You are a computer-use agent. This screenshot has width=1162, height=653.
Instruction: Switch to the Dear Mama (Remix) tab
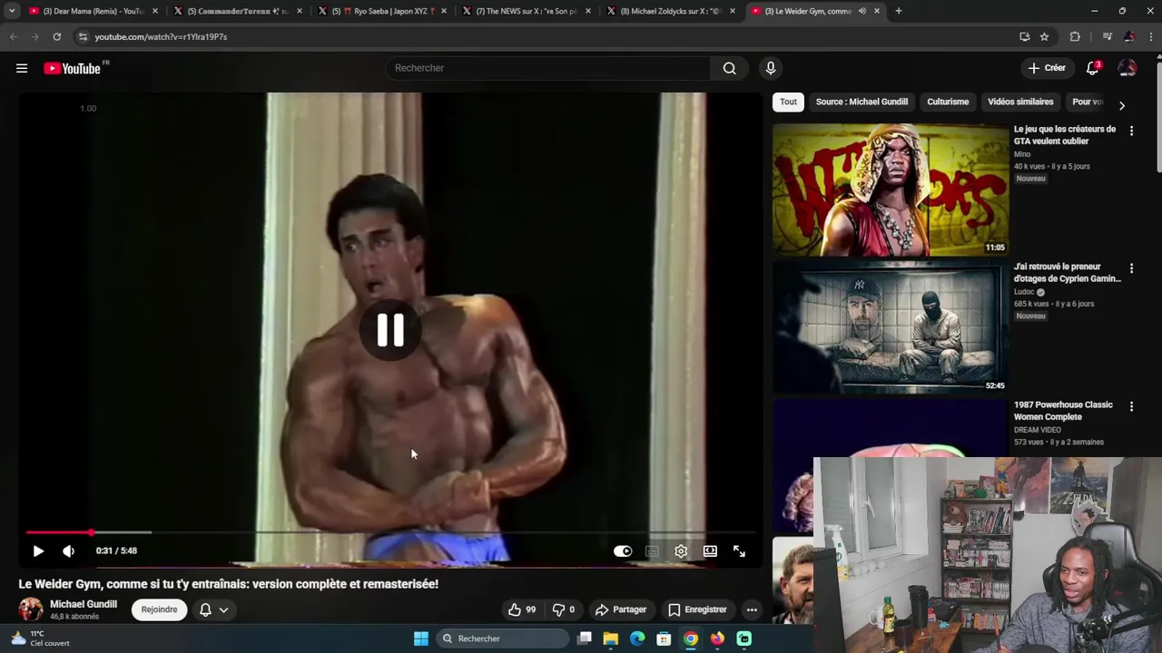click(x=93, y=11)
